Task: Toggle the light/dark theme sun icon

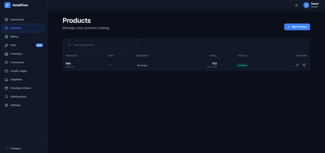Action: click(x=296, y=5)
